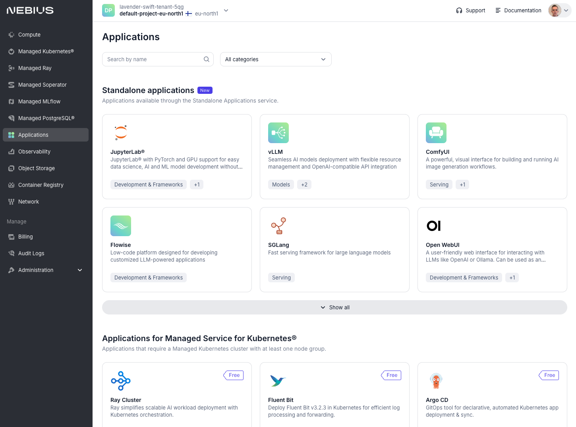Open the Documentation link
576x427 pixels.
pyautogui.click(x=518, y=10)
